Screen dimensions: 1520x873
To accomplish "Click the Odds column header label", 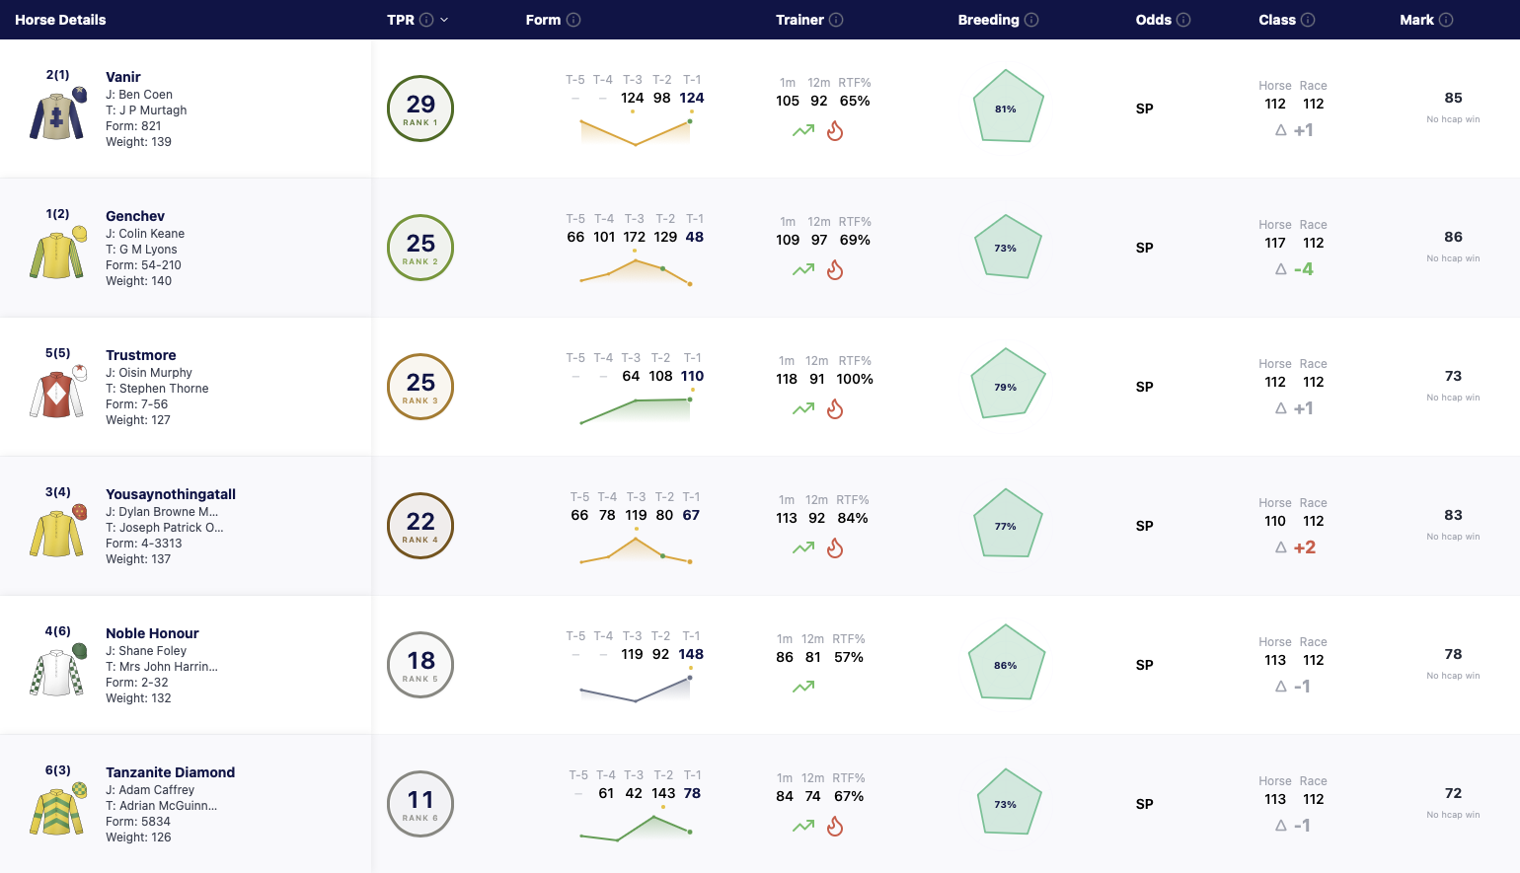I will point(1154,20).
